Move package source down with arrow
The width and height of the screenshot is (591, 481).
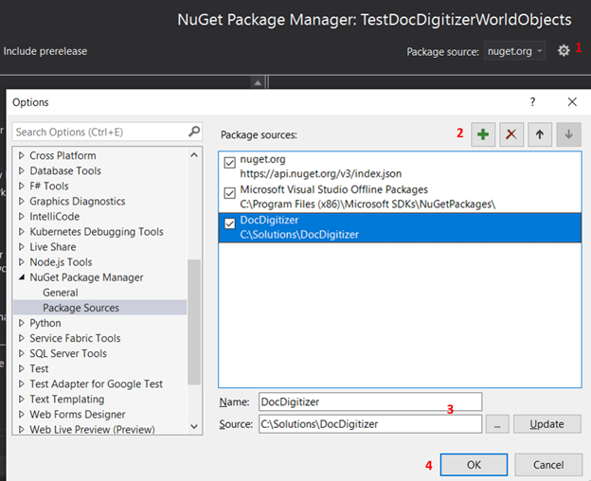coord(568,134)
